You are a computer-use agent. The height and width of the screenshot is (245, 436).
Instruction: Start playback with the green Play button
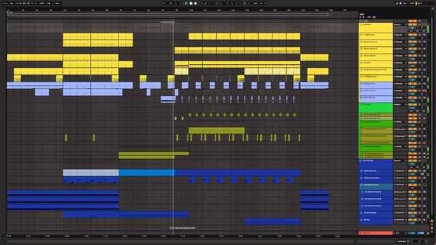[186, 3]
